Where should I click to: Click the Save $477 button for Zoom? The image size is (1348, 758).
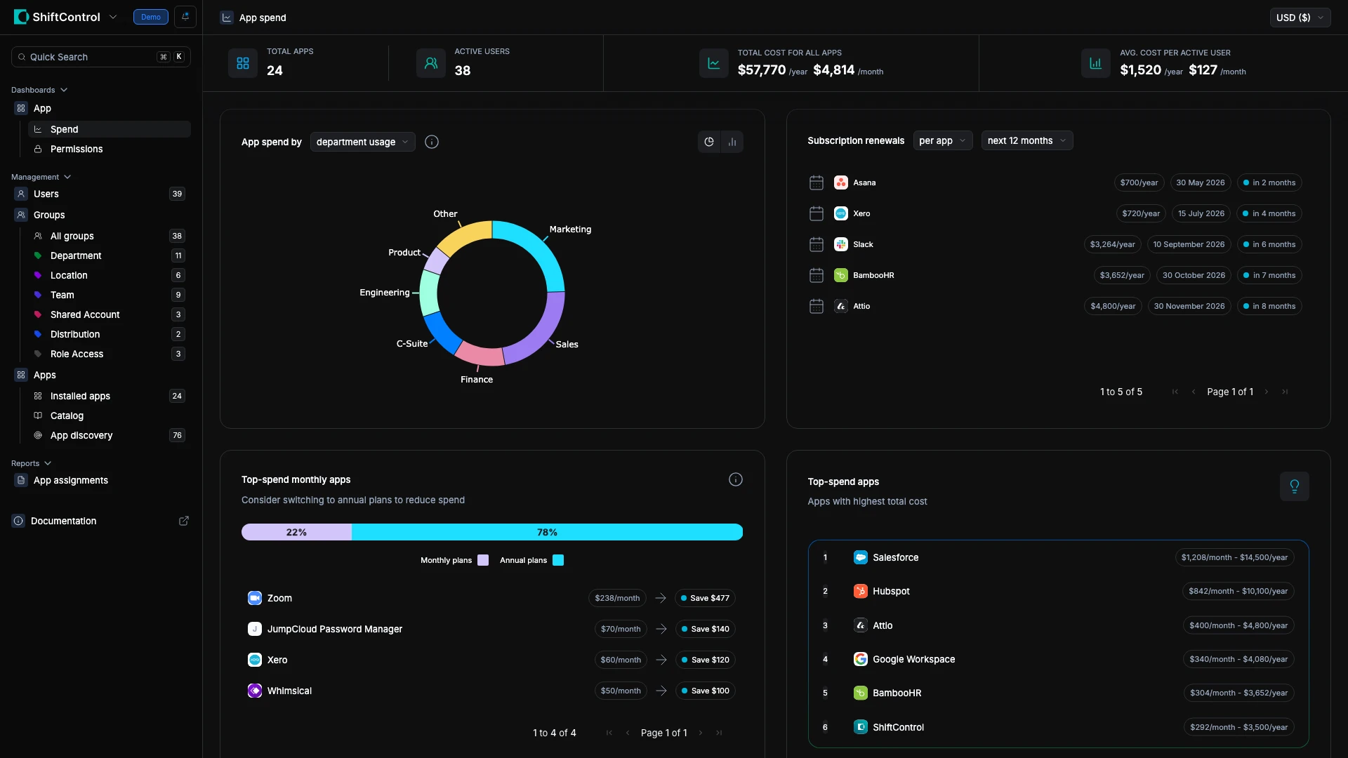click(705, 598)
